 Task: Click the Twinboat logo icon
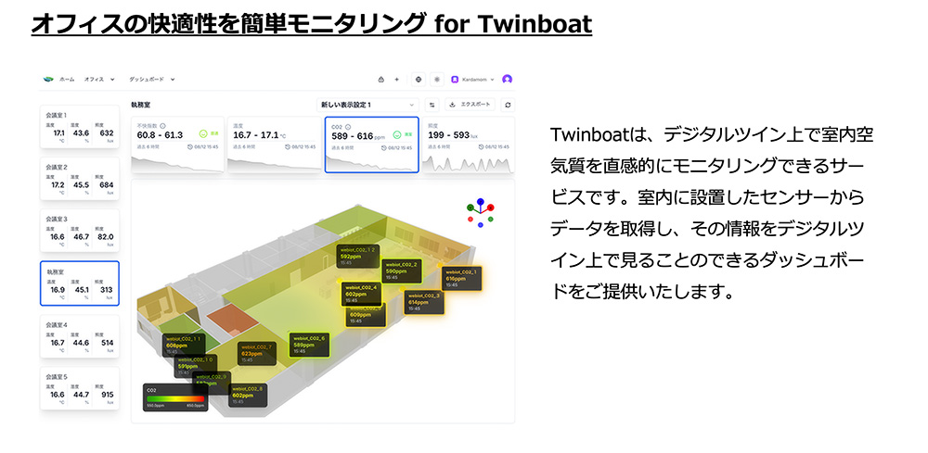(x=48, y=80)
